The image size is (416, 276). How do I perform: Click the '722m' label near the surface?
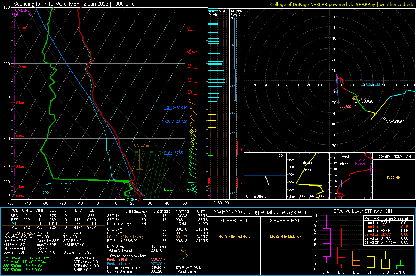click(x=47, y=193)
